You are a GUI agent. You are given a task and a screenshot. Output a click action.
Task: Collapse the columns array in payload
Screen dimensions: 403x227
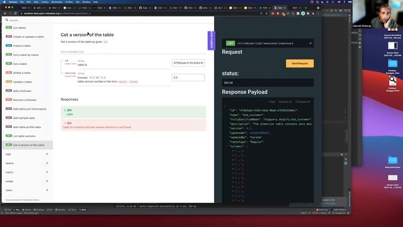(x=227, y=146)
